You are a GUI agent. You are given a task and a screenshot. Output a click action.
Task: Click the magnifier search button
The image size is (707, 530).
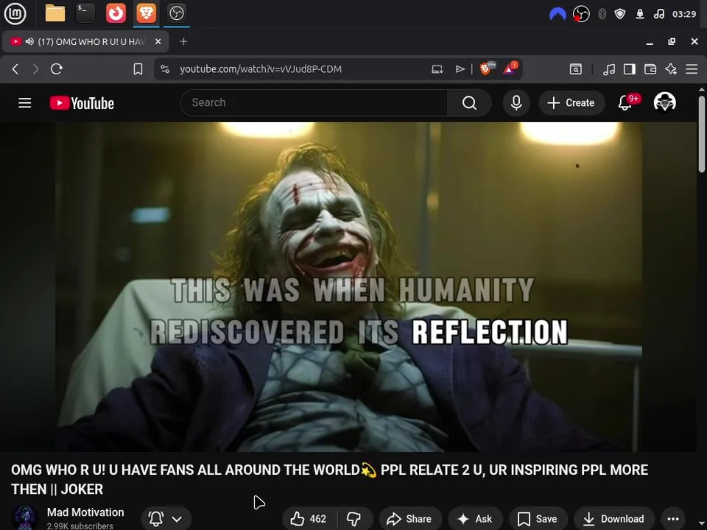tap(469, 103)
